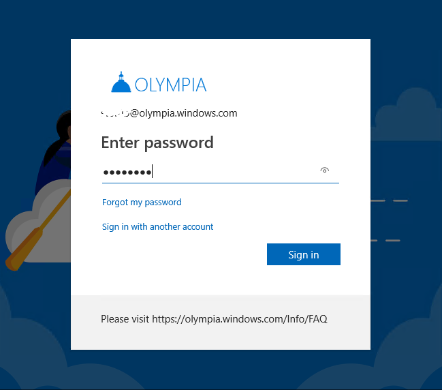The image size is (442, 390).
Task: Click the olympia.windows.com email address text
Action: tap(184, 113)
